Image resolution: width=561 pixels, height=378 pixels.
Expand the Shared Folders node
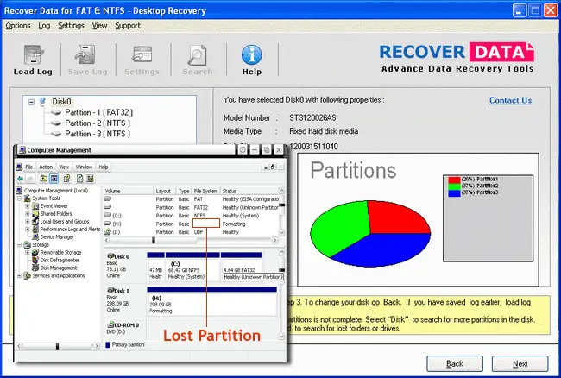[x=28, y=214]
